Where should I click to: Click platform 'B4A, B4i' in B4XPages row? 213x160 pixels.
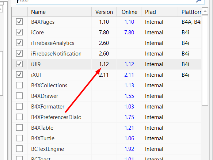(191, 22)
